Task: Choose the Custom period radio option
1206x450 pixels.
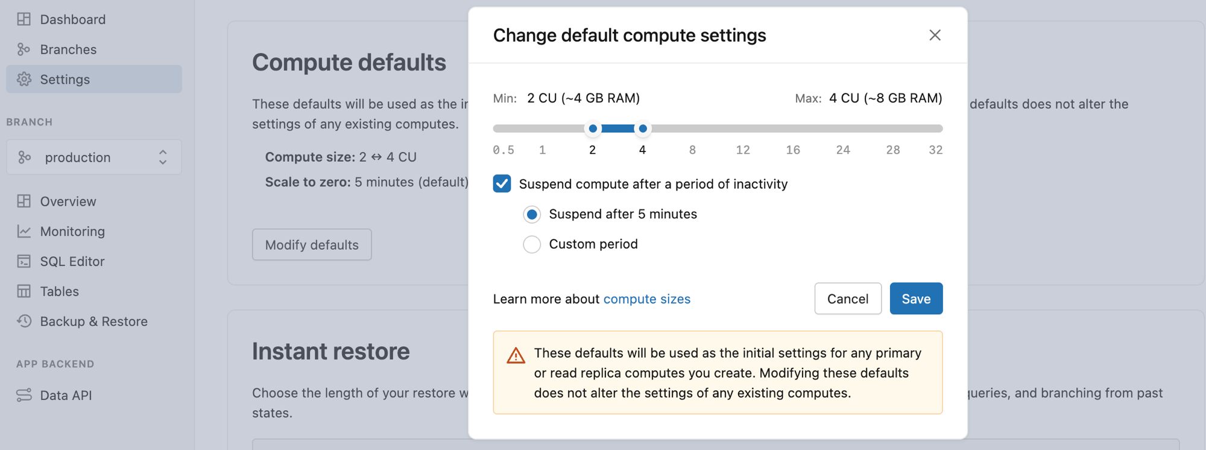Action: (532, 244)
